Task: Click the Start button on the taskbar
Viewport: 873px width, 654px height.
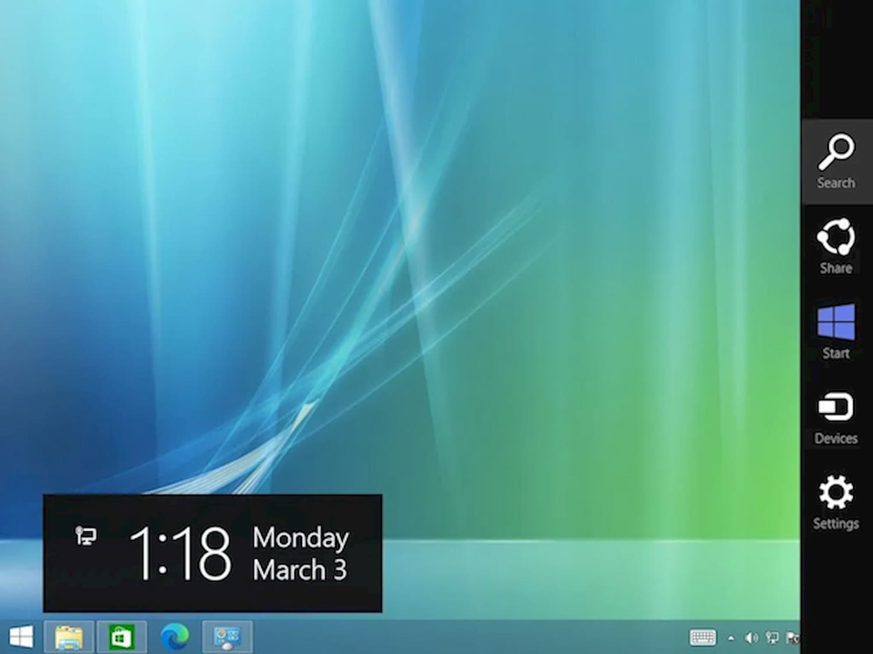Action: (x=22, y=638)
